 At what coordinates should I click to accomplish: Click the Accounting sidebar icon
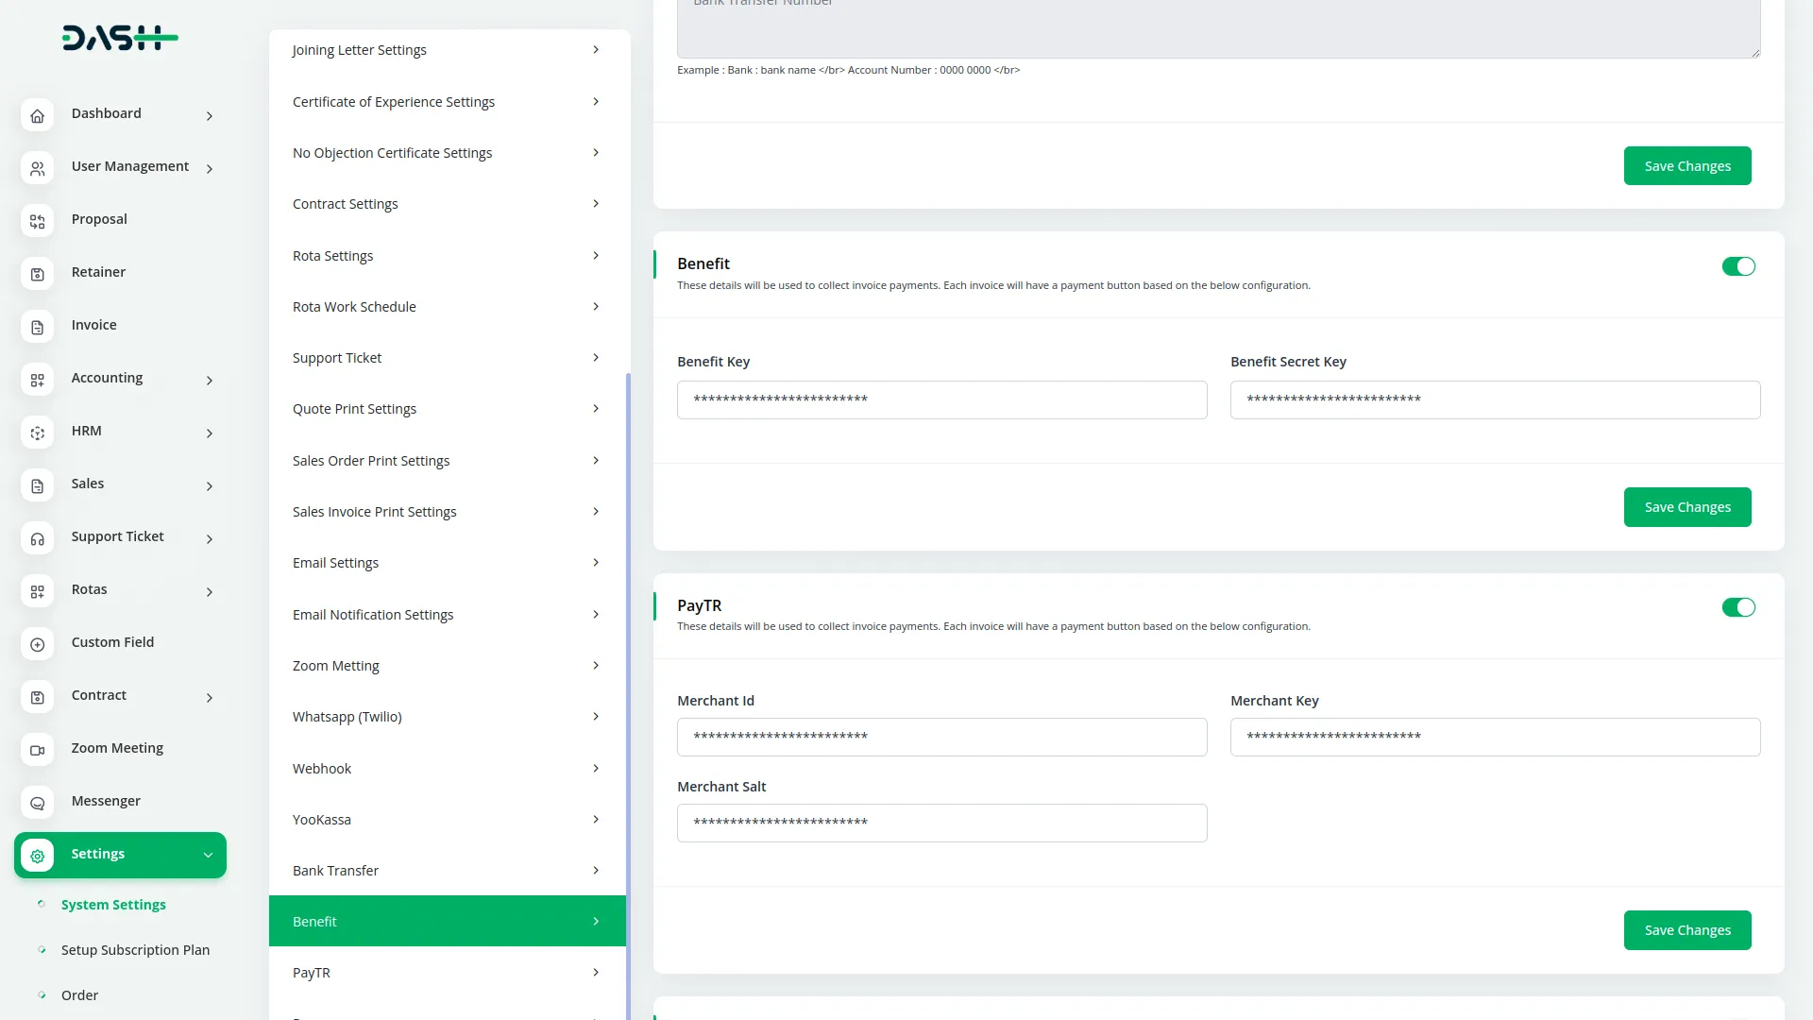(x=37, y=380)
